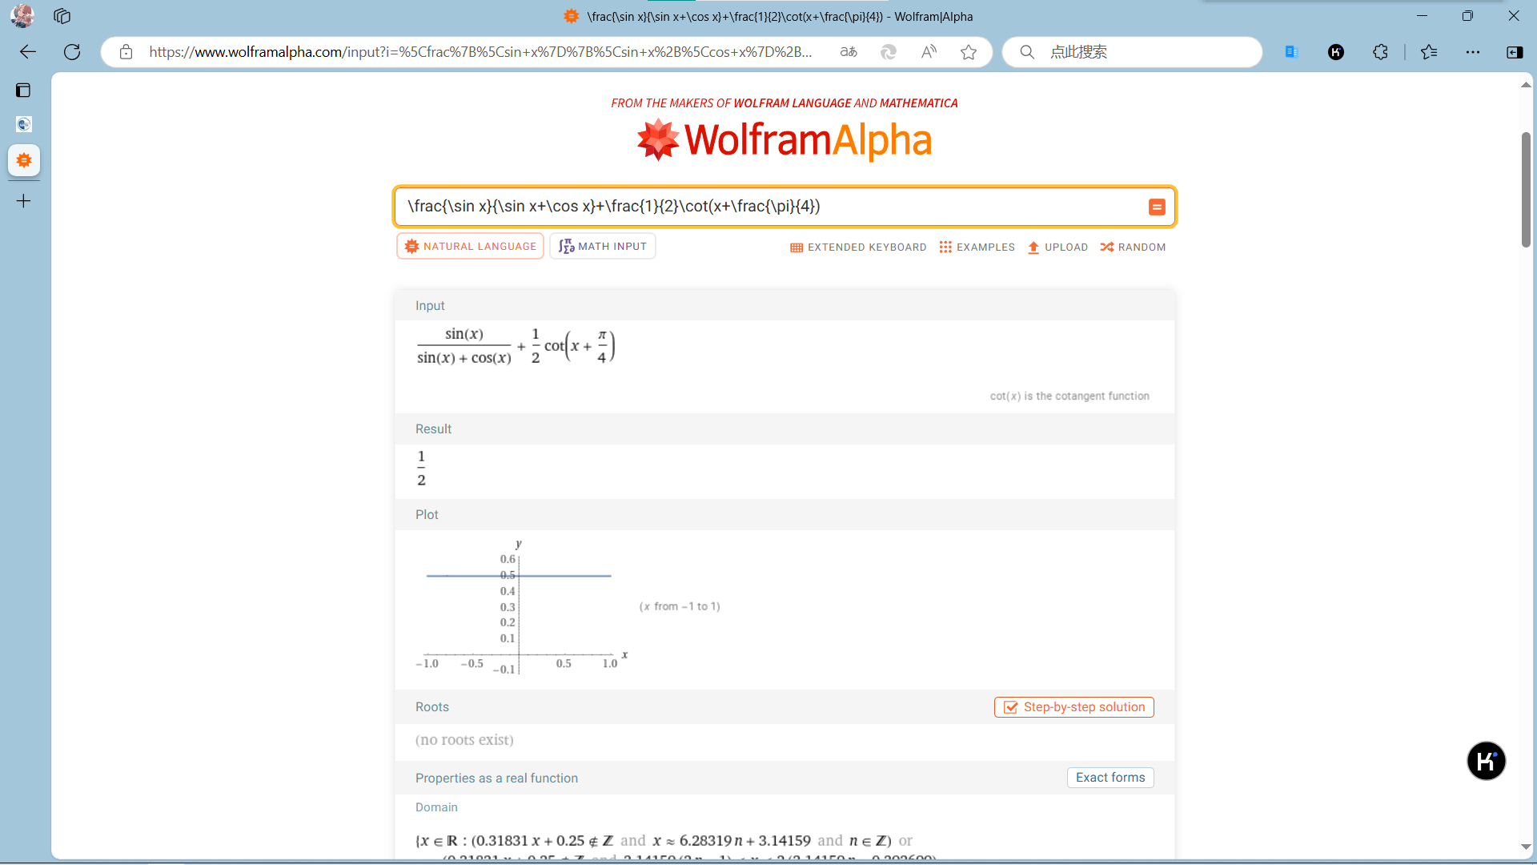Click the Exact forms button
This screenshot has width=1537, height=865.
click(1110, 778)
